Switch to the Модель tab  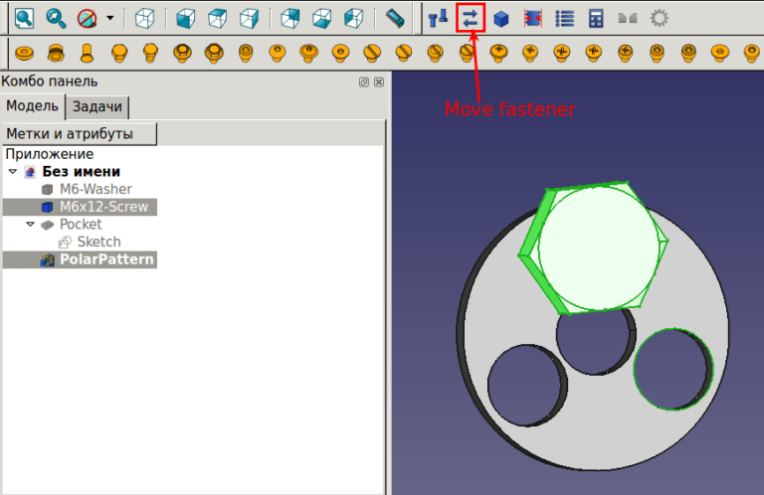32,105
